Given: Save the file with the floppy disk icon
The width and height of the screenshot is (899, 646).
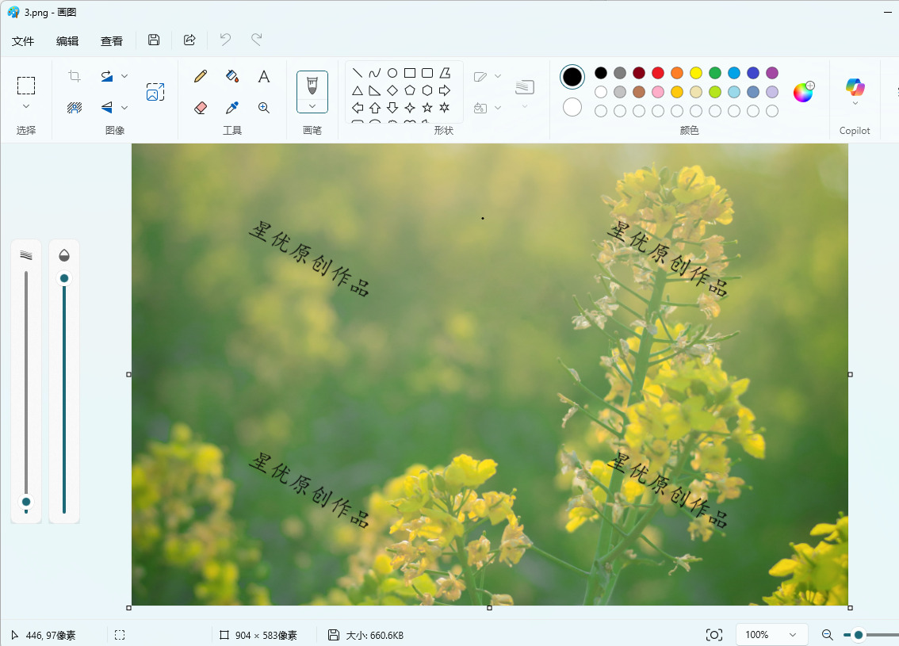Looking at the screenshot, I should point(154,40).
